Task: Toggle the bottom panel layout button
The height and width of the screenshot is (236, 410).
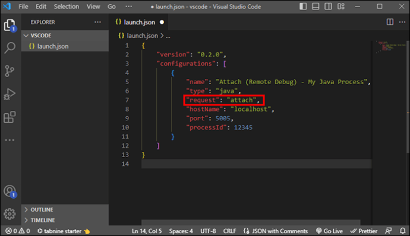Action: pyautogui.click(x=316, y=7)
